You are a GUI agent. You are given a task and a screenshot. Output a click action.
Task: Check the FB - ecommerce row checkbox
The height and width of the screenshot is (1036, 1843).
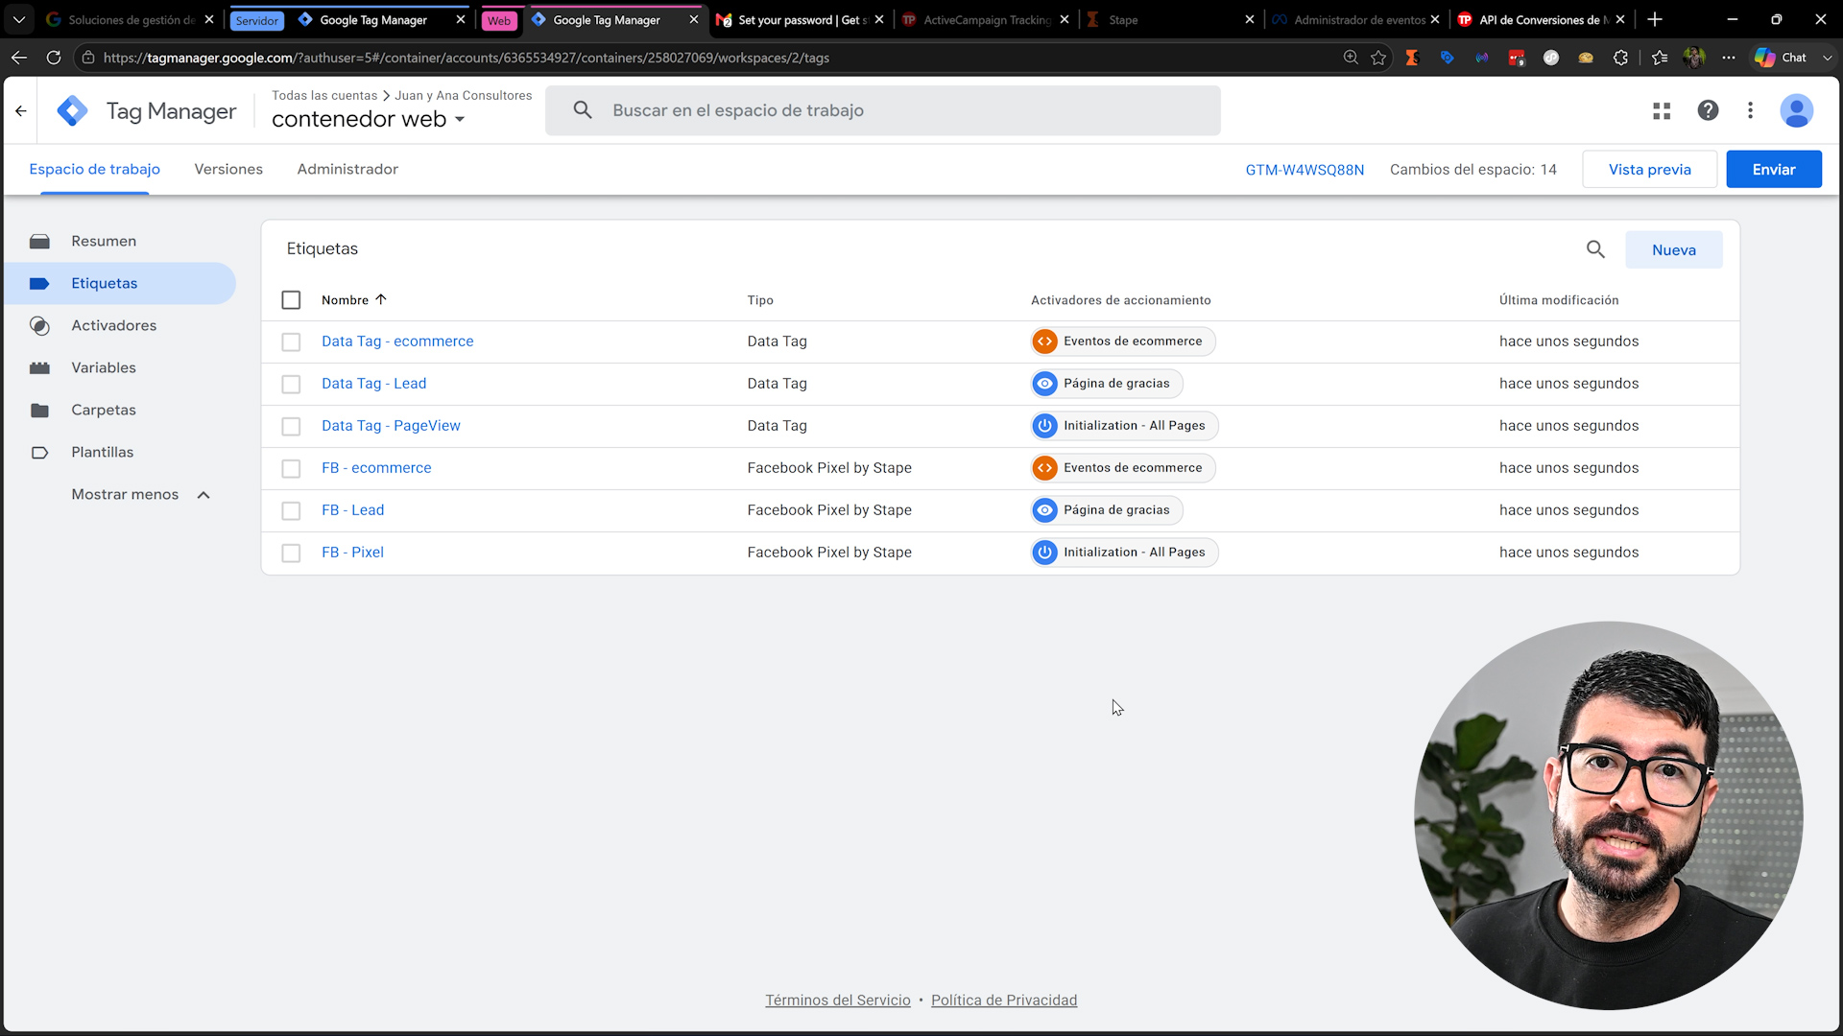point(291,469)
